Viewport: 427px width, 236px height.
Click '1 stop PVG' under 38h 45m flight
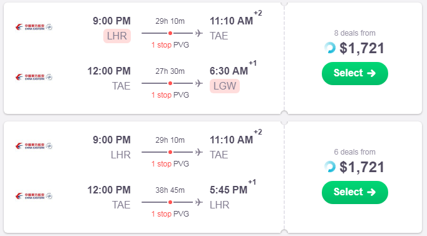pos(170,214)
